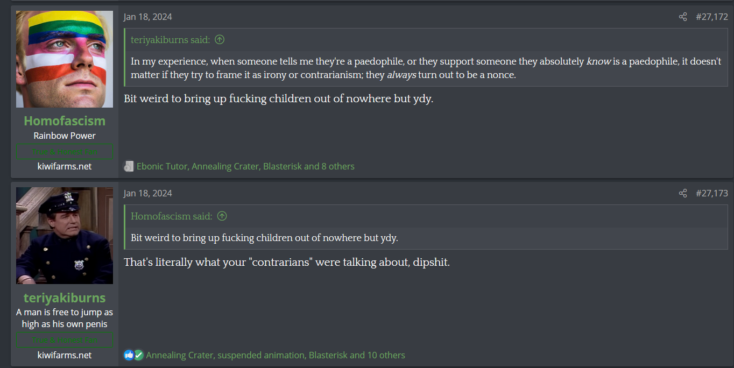Click "teriyakiburns said:" quote header
The width and height of the screenshot is (734, 368).
[170, 39]
